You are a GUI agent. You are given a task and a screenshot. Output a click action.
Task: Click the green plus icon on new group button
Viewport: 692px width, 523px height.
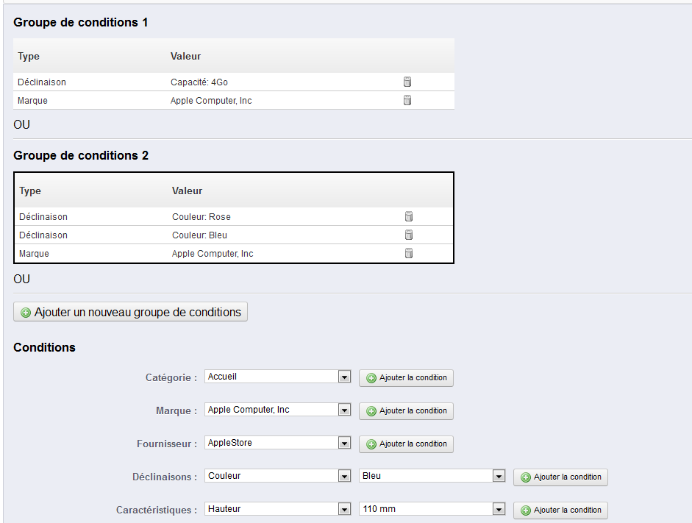pyautogui.click(x=26, y=313)
